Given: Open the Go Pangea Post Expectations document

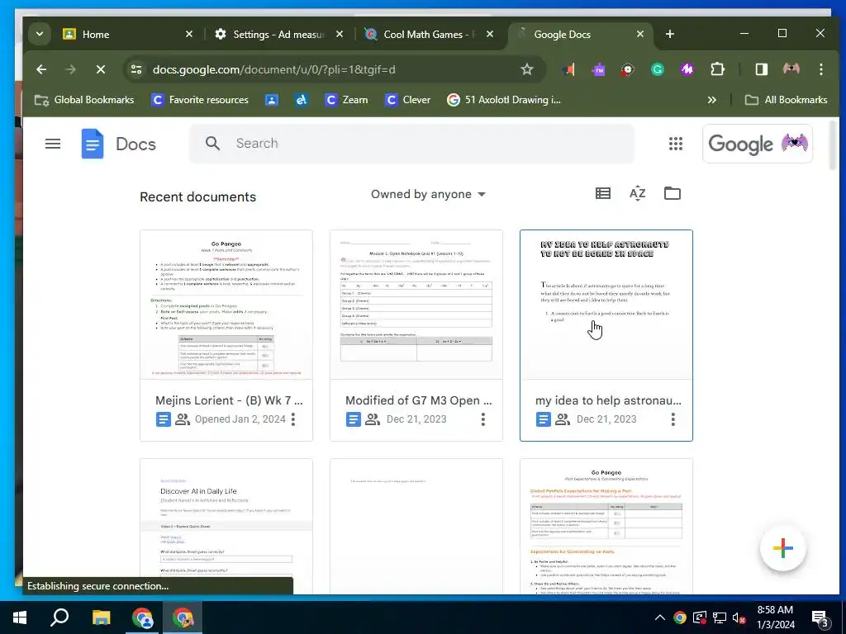Looking at the screenshot, I should (x=606, y=527).
